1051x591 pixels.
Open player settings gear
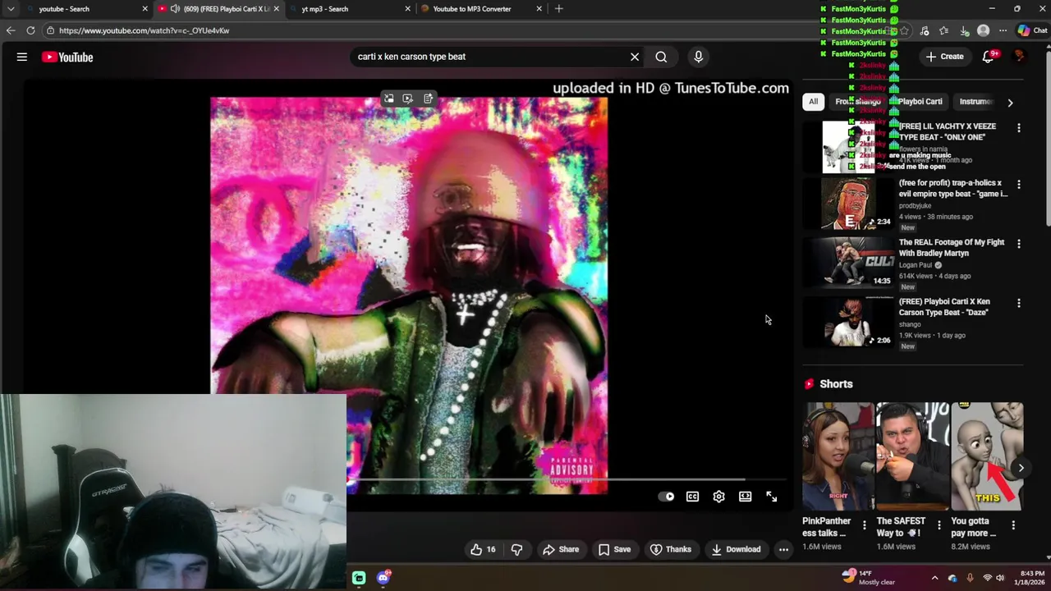click(x=718, y=497)
